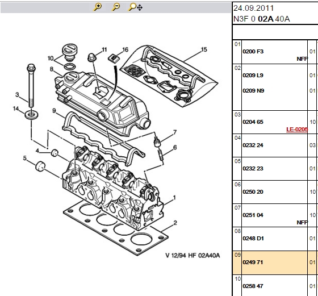318x296 pixels.
Task: Click the diagram code N3F 0 02A 40A
Action: tap(262, 19)
